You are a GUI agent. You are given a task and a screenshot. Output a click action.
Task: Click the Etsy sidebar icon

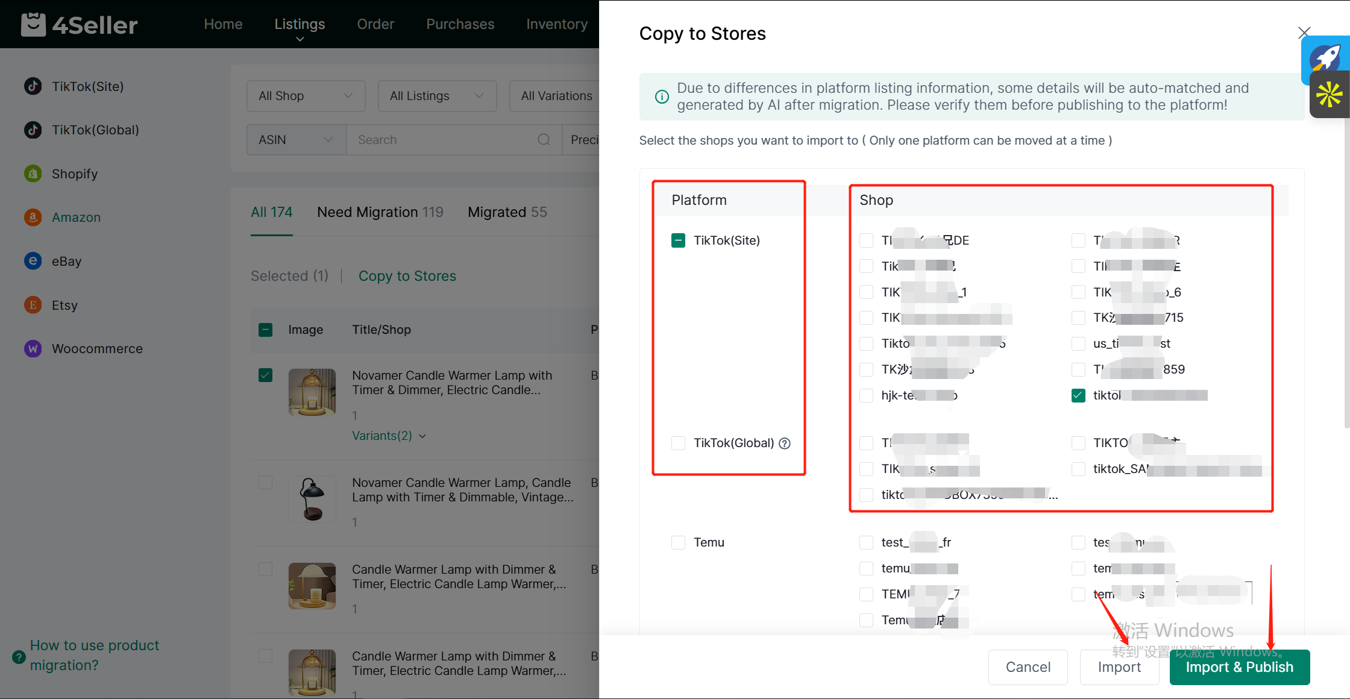coord(33,305)
